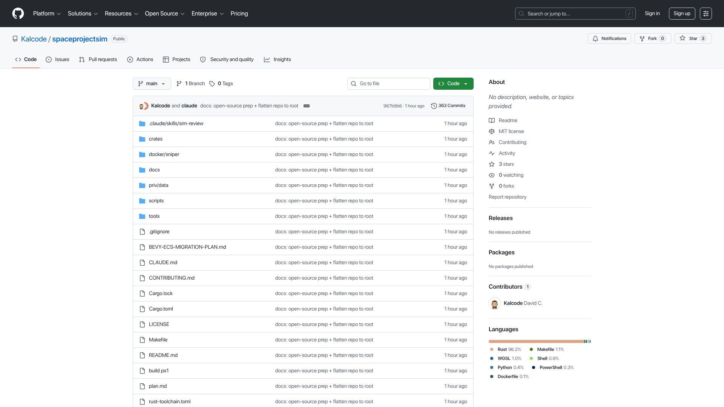Click the Kalcode contributor avatar

[x=495, y=303]
